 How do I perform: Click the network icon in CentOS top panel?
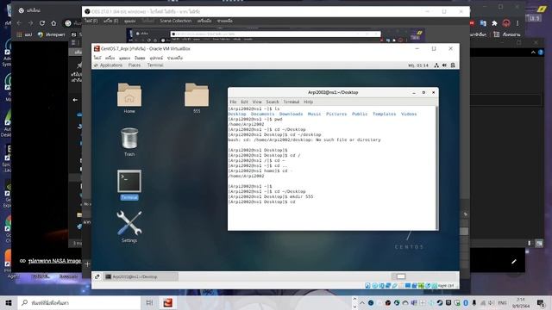coord(436,65)
